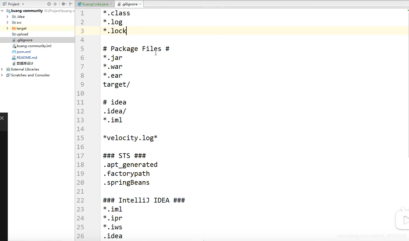Image resolution: width=409 pixels, height=241 pixels.
Task: Click the '*.war' line
Action: click(x=113, y=67)
